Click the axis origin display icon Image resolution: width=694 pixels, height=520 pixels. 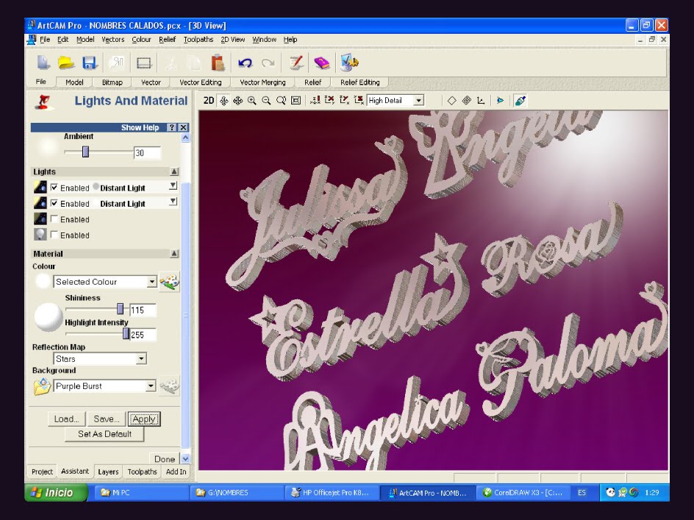pos(481,101)
